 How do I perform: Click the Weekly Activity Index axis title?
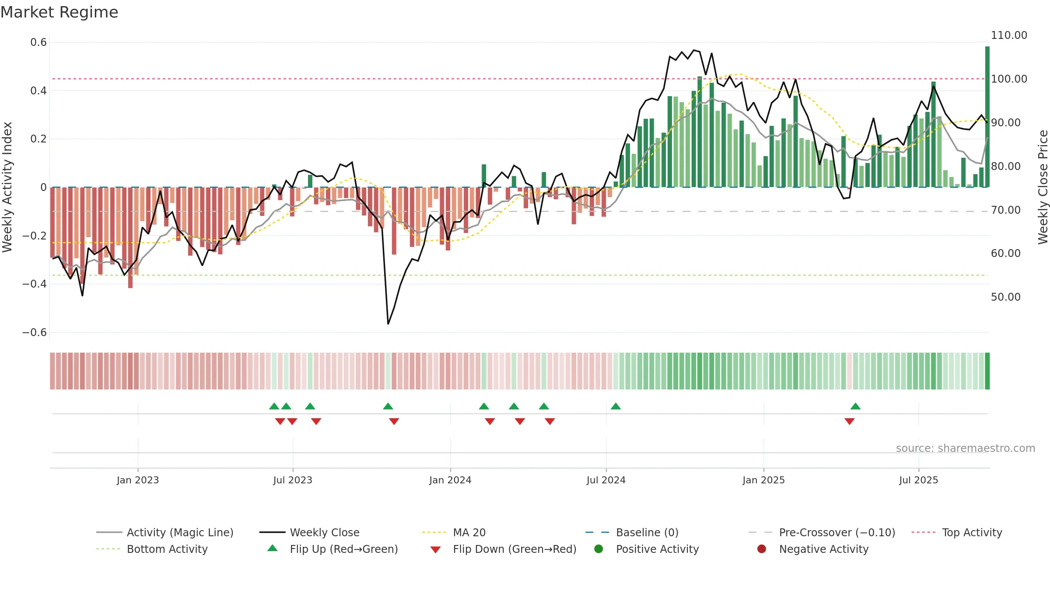(7, 187)
